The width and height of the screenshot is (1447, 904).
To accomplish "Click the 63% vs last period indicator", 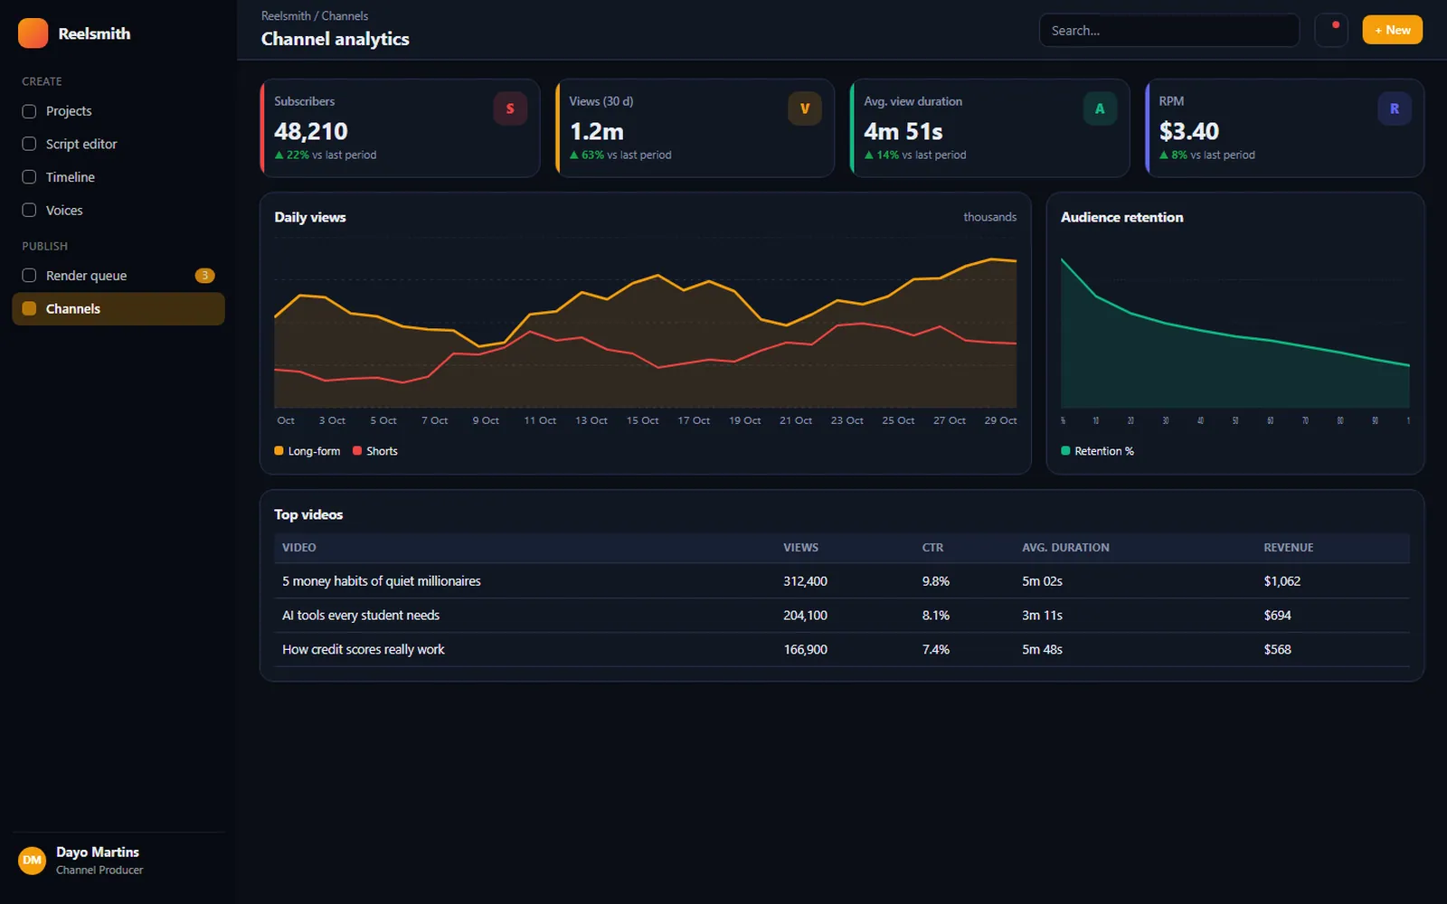I will pos(620,155).
